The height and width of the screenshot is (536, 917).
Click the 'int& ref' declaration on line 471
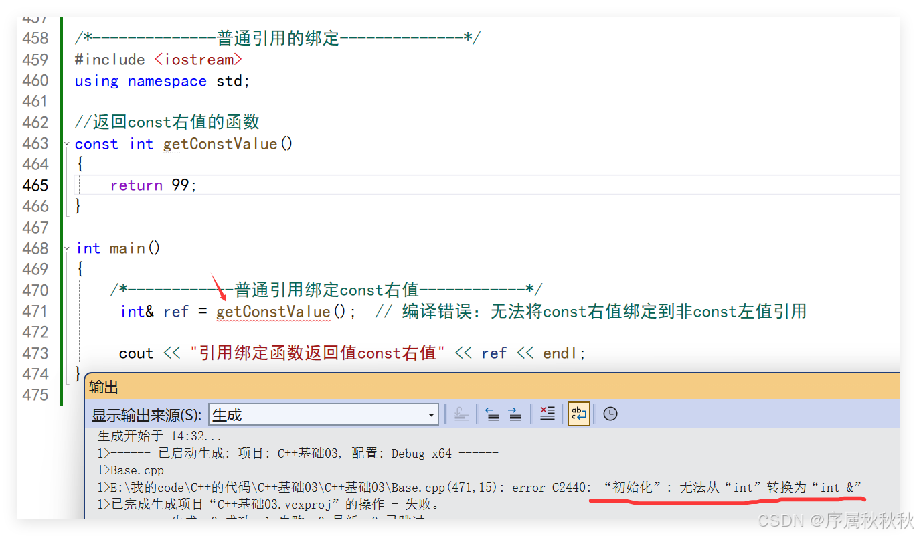pos(155,312)
